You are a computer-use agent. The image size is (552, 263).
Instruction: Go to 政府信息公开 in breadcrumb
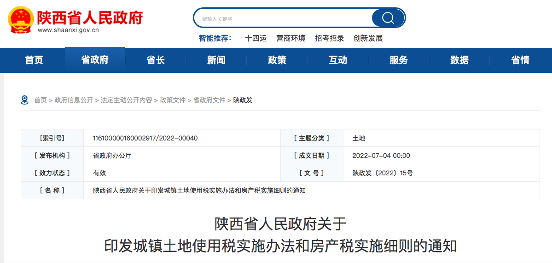74,100
